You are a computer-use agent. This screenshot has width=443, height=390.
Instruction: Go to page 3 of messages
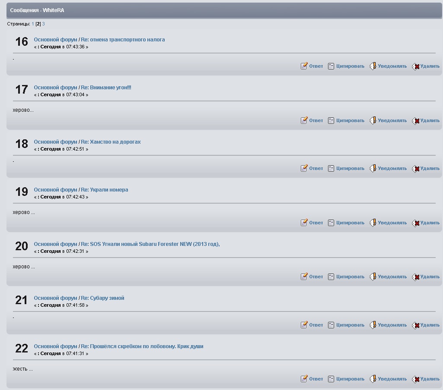click(x=43, y=24)
